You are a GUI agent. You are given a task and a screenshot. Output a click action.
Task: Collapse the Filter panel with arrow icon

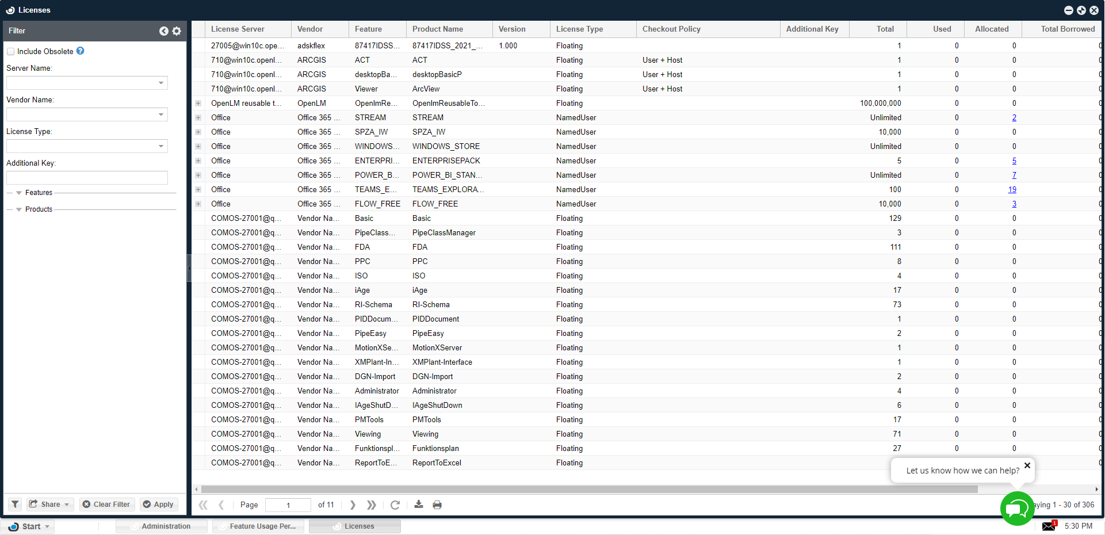click(164, 31)
